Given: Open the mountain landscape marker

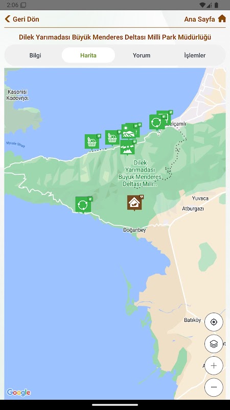Looking at the screenshot, I should 127,147.
